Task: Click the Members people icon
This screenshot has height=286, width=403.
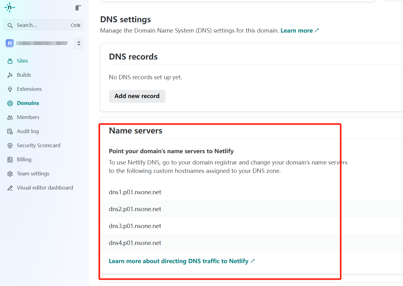Action: point(10,117)
